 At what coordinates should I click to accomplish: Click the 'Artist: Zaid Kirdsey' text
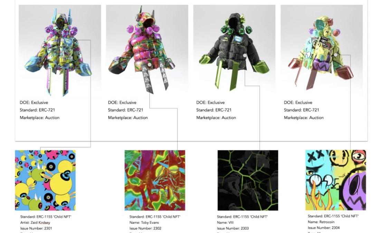35,223
